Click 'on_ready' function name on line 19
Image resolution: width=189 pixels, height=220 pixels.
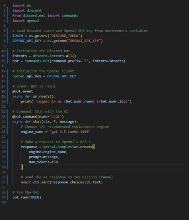41,96
